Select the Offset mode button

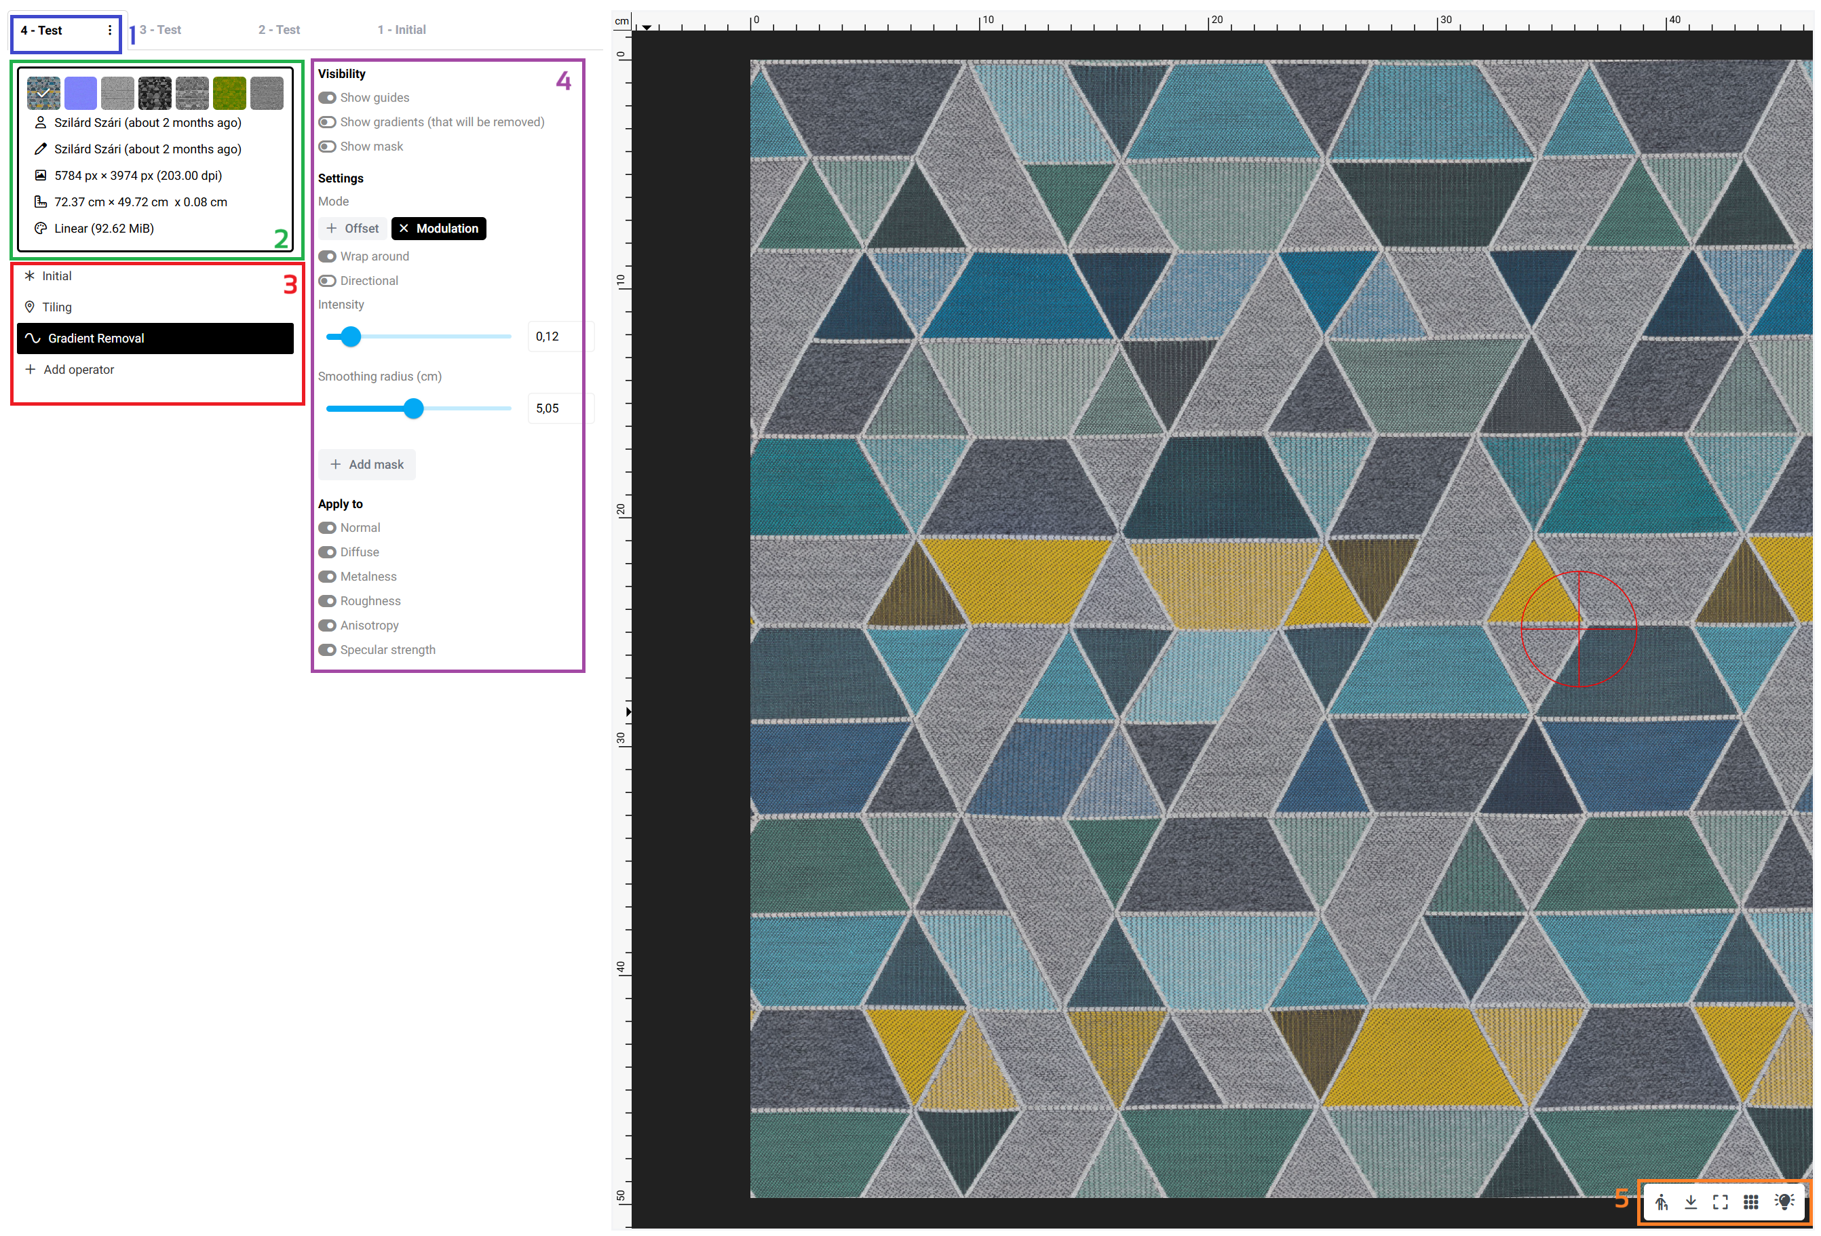pyautogui.click(x=353, y=229)
